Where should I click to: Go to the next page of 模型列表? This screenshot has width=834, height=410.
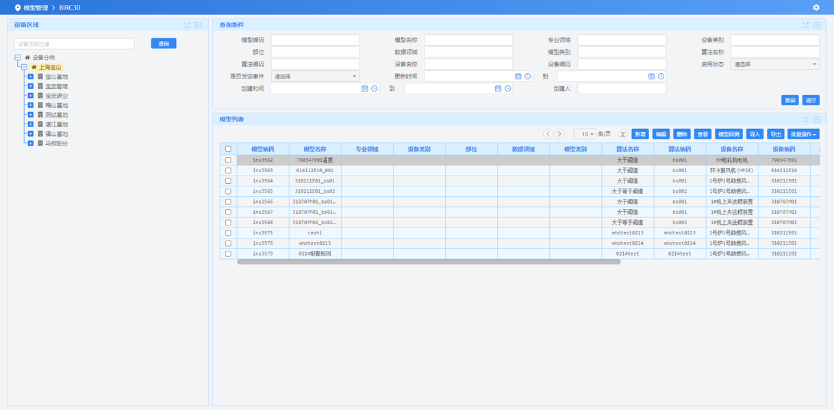[559, 134]
